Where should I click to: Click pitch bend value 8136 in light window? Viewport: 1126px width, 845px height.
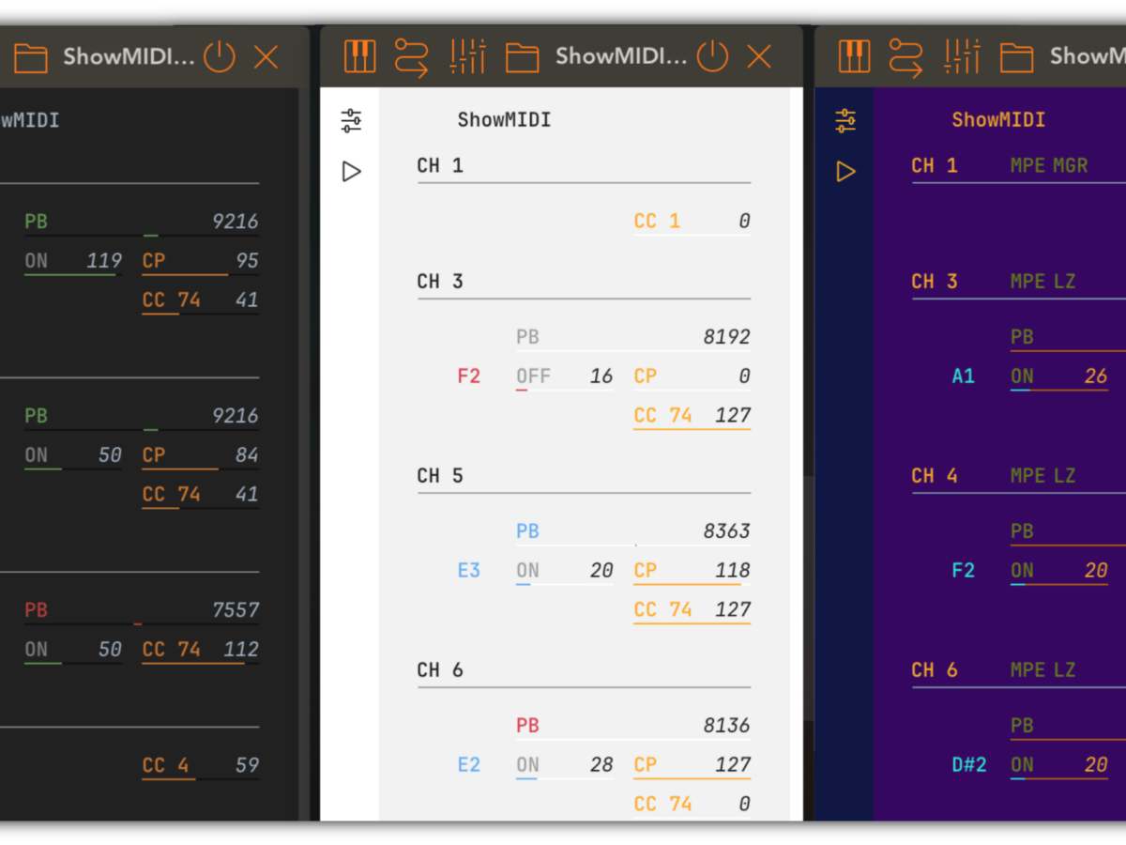pos(727,726)
